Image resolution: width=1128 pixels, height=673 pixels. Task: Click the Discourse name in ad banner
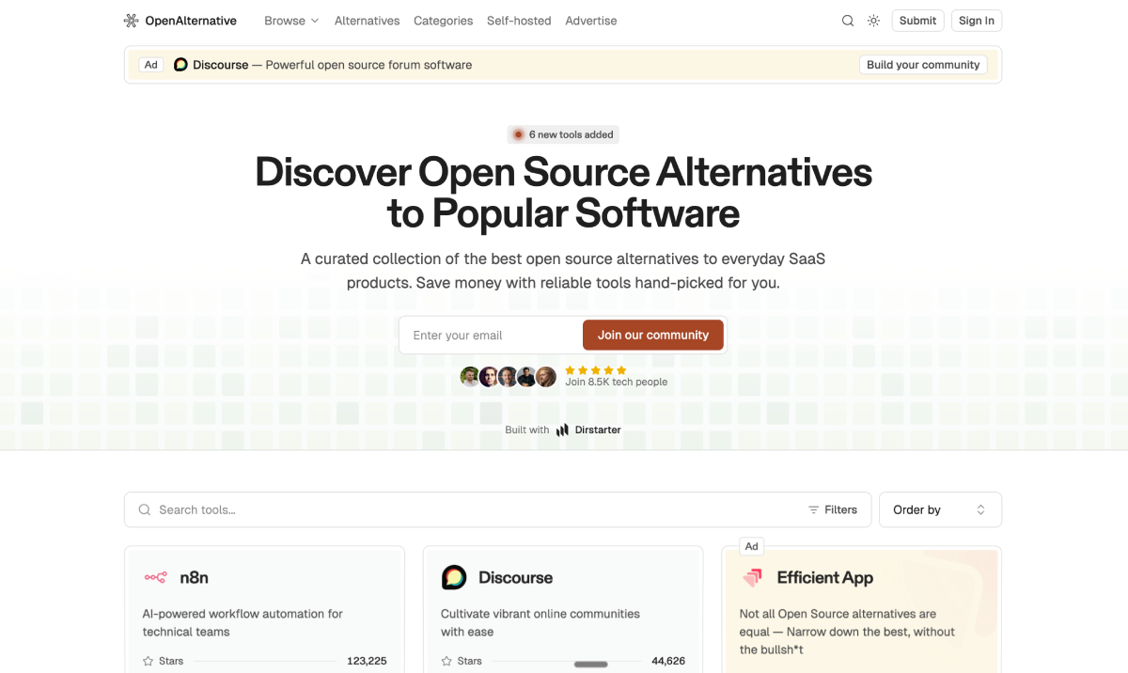221,65
